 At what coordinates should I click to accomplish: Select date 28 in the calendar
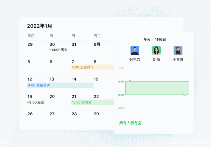74,114
